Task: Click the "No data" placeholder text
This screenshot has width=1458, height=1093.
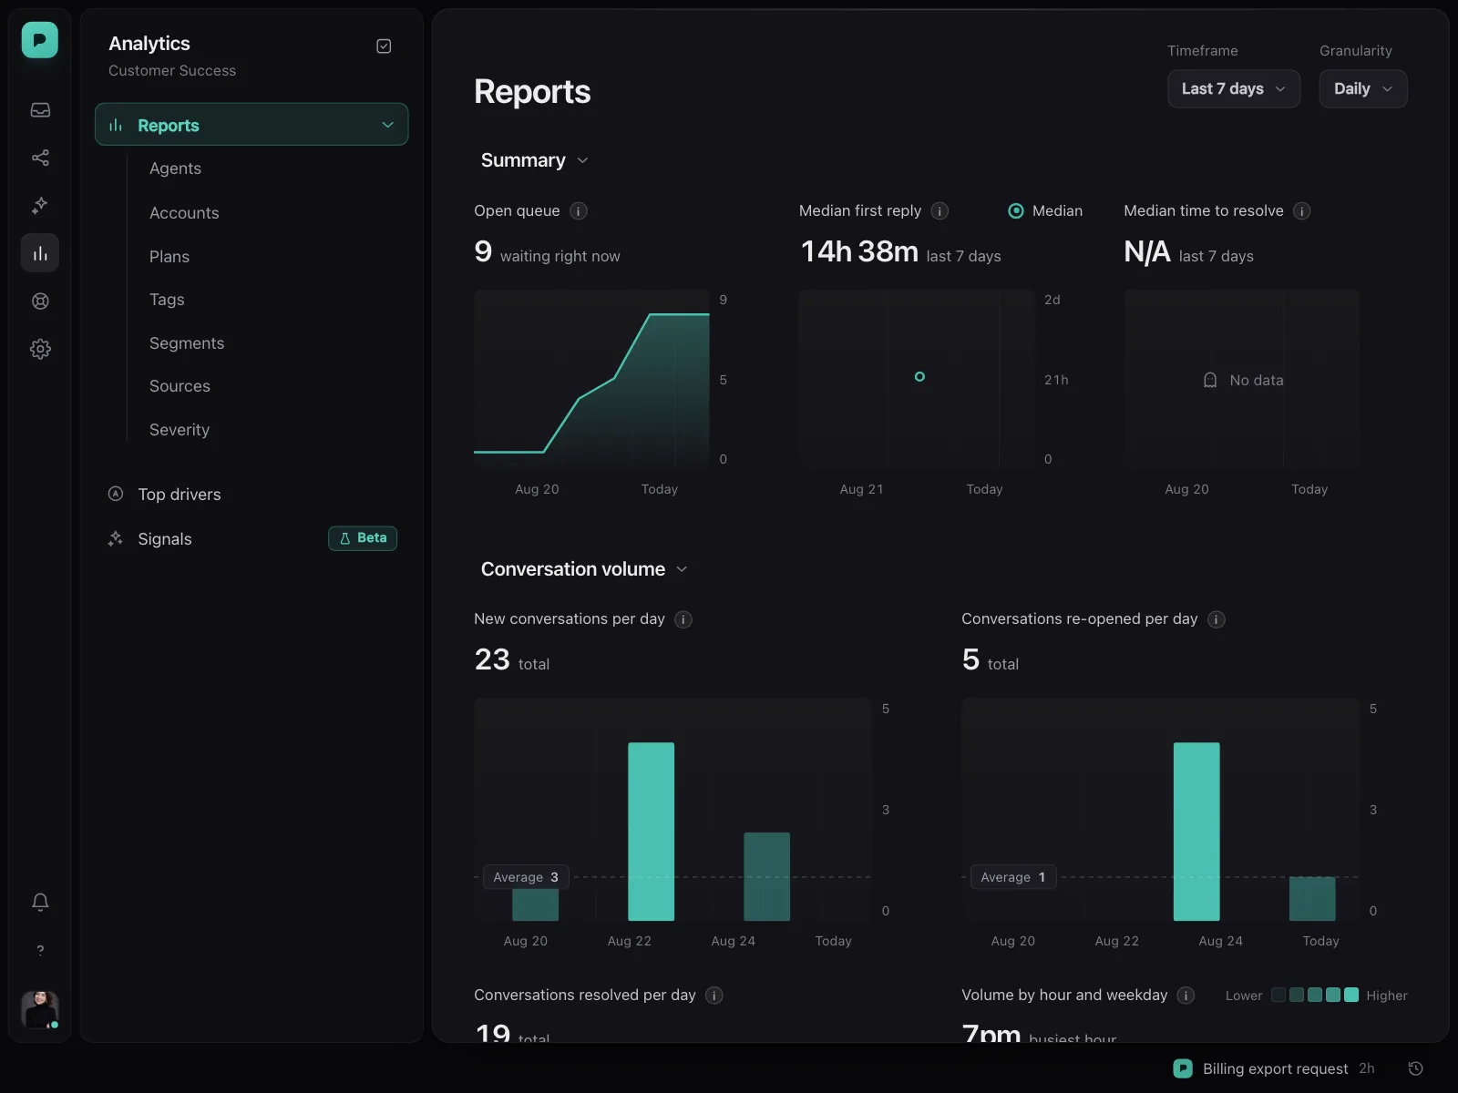Action: (x=1257, y=380)
